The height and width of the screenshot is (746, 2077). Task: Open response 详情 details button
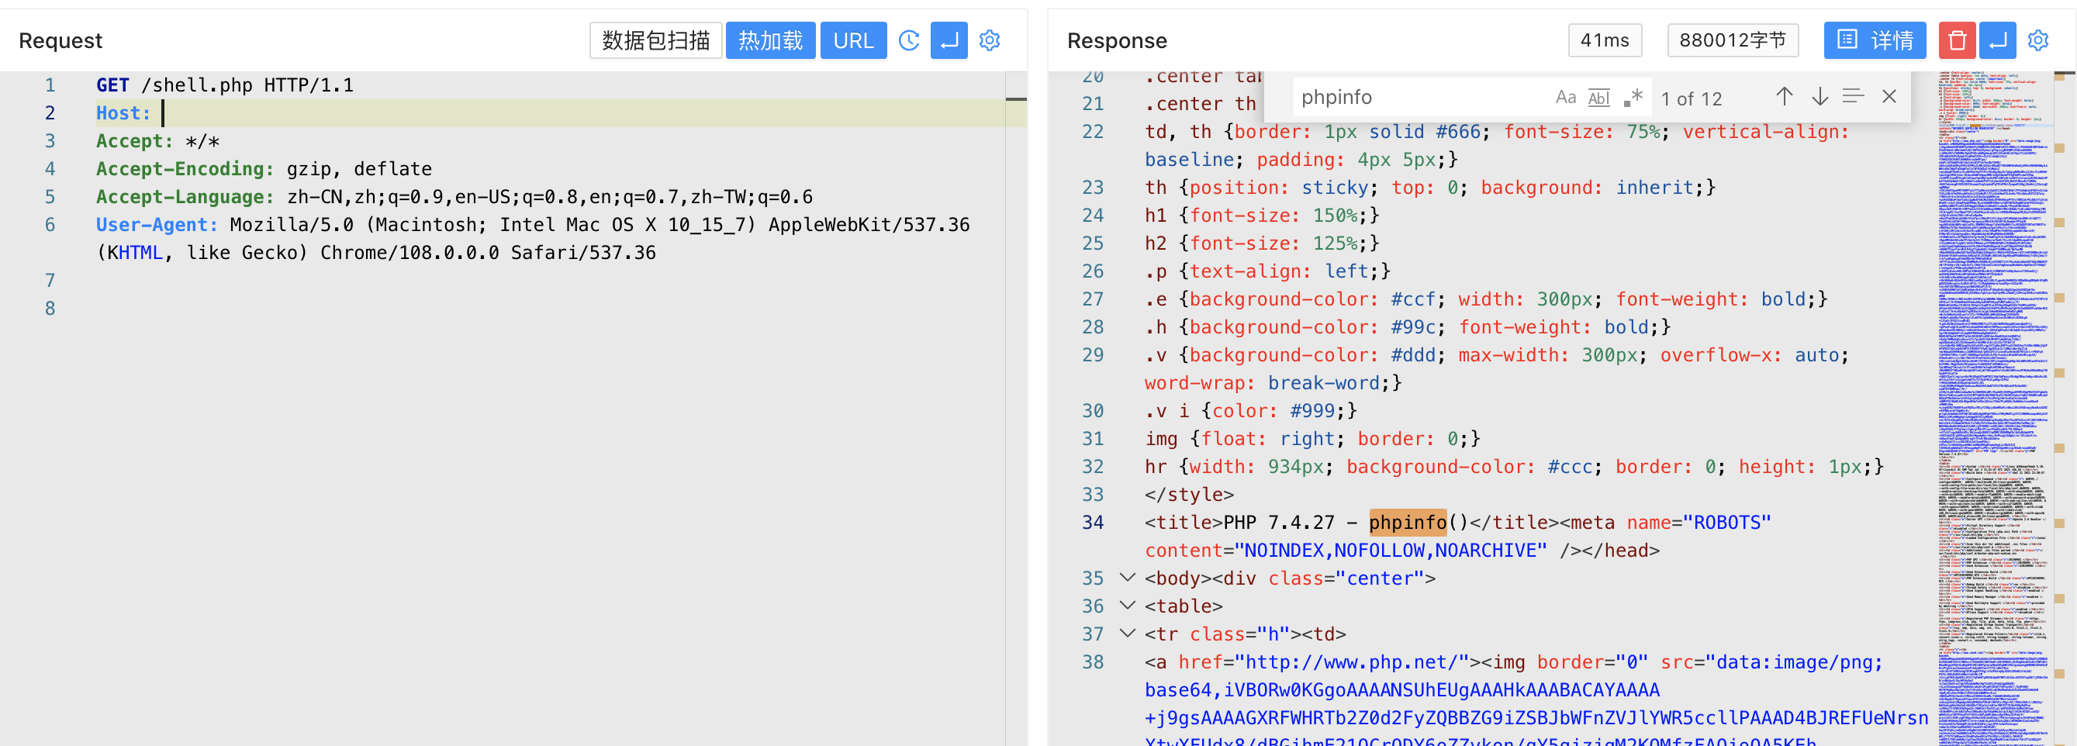tap(1874, 40)
